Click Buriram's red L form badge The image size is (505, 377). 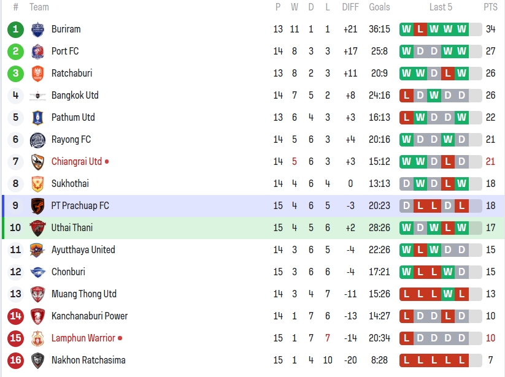point(420,29)
